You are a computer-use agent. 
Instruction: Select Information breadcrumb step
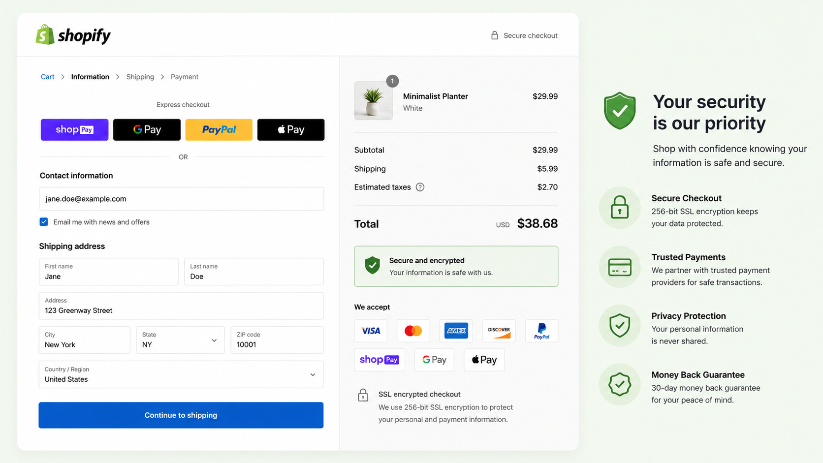pyautogui.click(x=90, y=77)
